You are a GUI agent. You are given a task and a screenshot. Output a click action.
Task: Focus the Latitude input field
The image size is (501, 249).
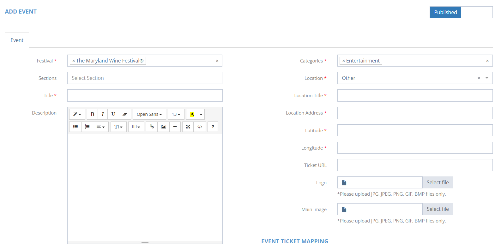[x=415, y=130]
